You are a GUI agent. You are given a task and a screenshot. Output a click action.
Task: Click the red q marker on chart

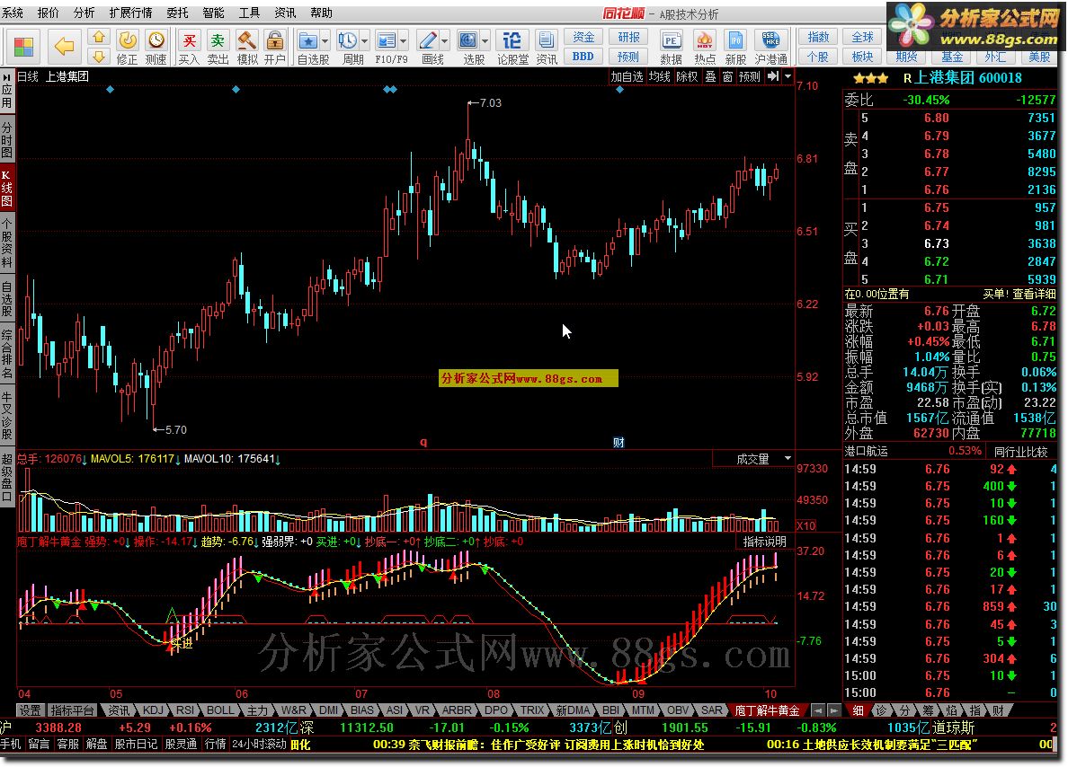[x=423, y=443]
